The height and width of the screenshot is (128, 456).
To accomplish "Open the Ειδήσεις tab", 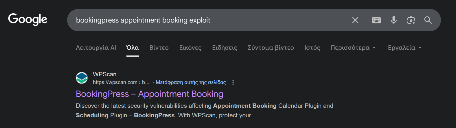I will 225,48.
